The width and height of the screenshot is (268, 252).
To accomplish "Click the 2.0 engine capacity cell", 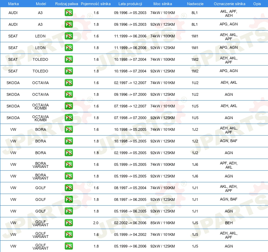I will point(96,223).
